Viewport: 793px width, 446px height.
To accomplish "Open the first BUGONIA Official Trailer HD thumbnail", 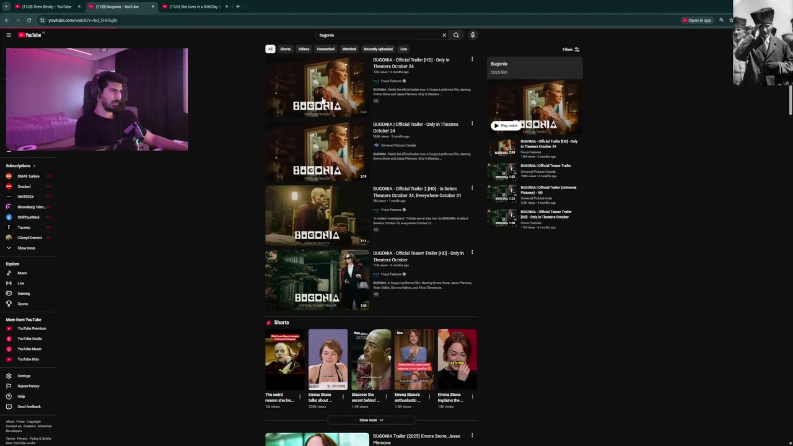I will [x=317, y=87].
